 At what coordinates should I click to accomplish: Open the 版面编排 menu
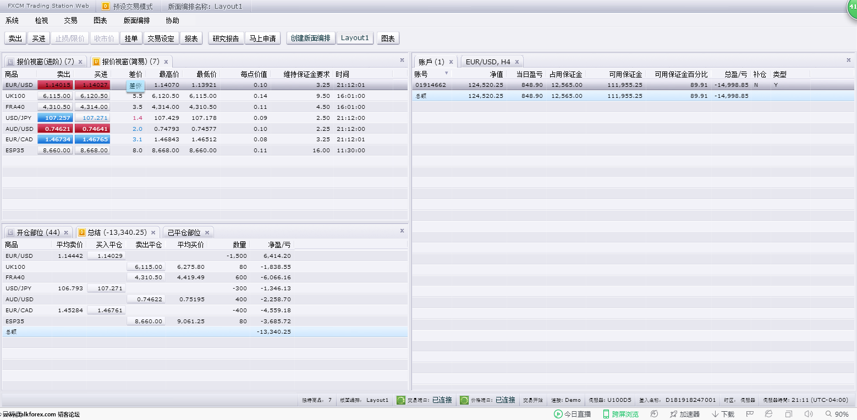click(136, 20)
